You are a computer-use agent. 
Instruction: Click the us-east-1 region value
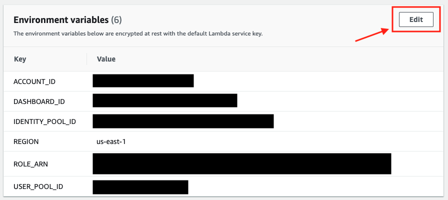click(x=111, y=141)
